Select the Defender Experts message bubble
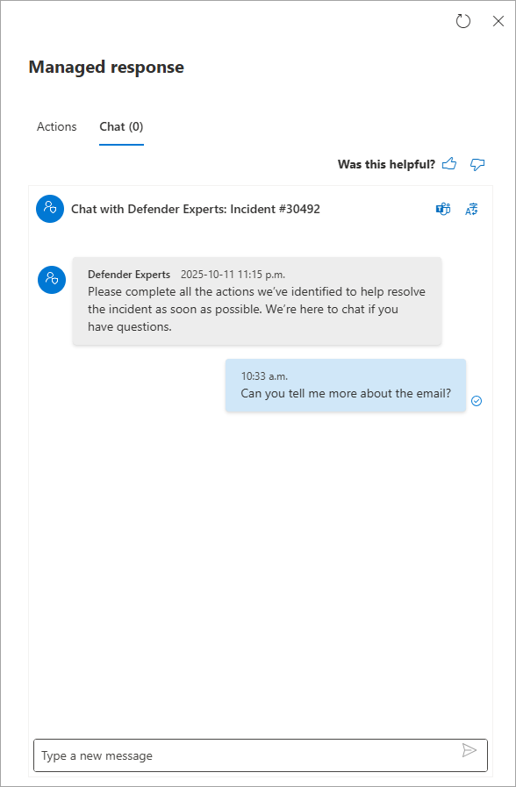516x787 pixels. 257,301
